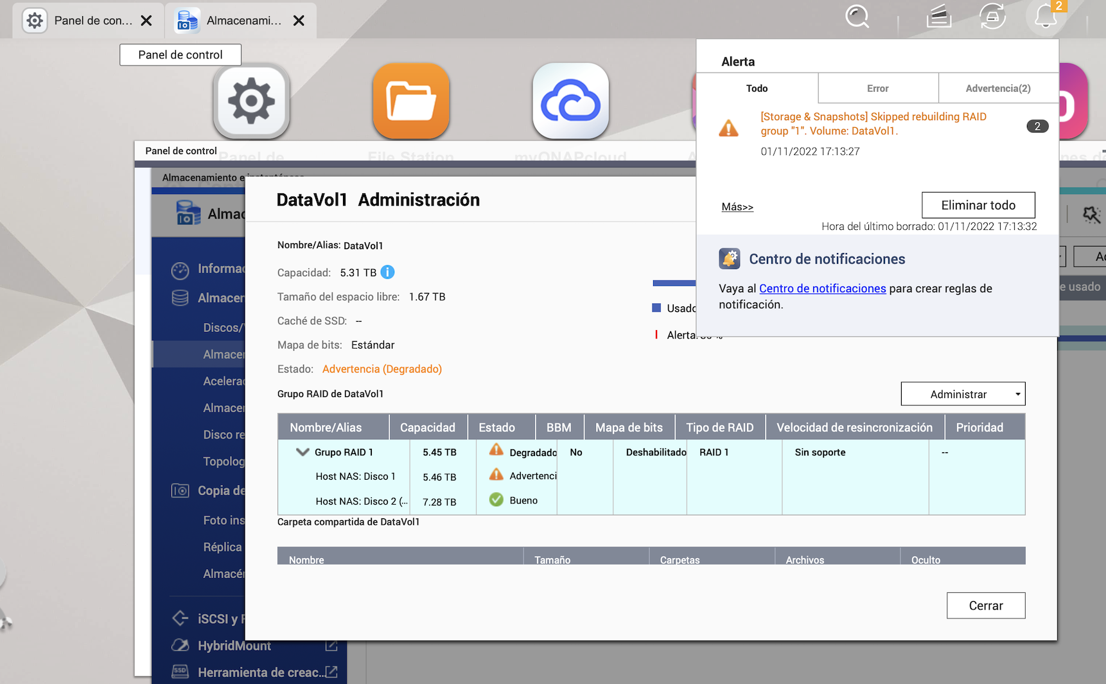Follow the Centro de notificaciones link
Viewport: 1106px width, 684px height.
[x=822, y=288]
